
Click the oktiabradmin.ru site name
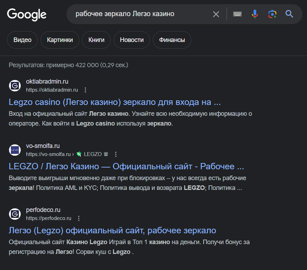[47, 81]
